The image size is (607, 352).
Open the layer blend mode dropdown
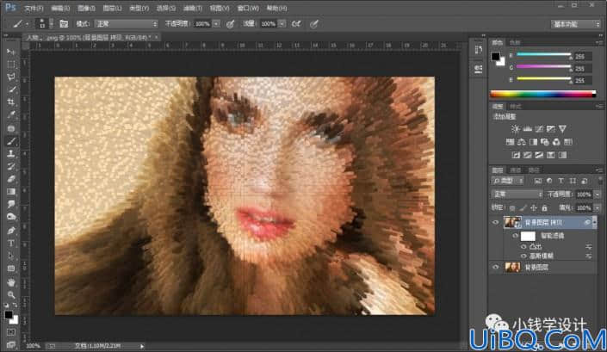pos(517,195)
